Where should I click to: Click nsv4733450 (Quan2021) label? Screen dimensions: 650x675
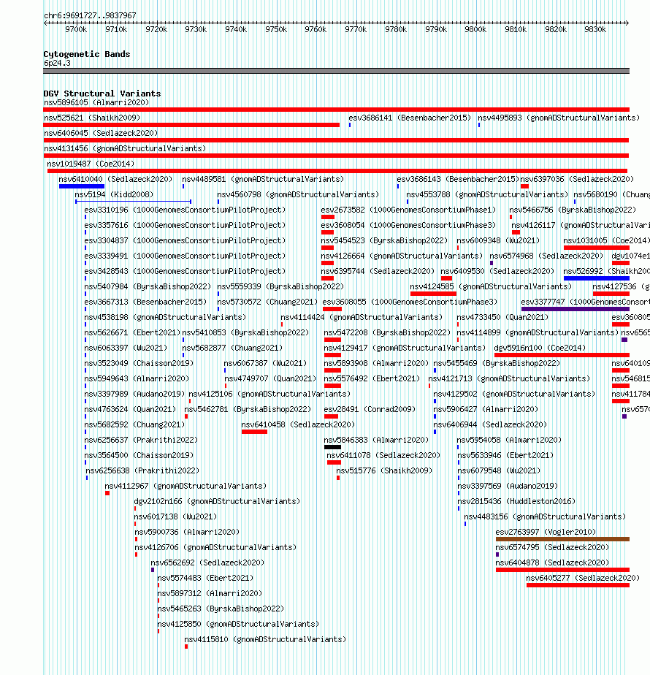click(502, 317)
